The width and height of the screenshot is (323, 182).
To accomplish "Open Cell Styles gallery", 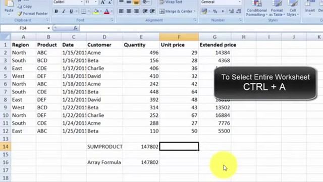I will point(293,9).
